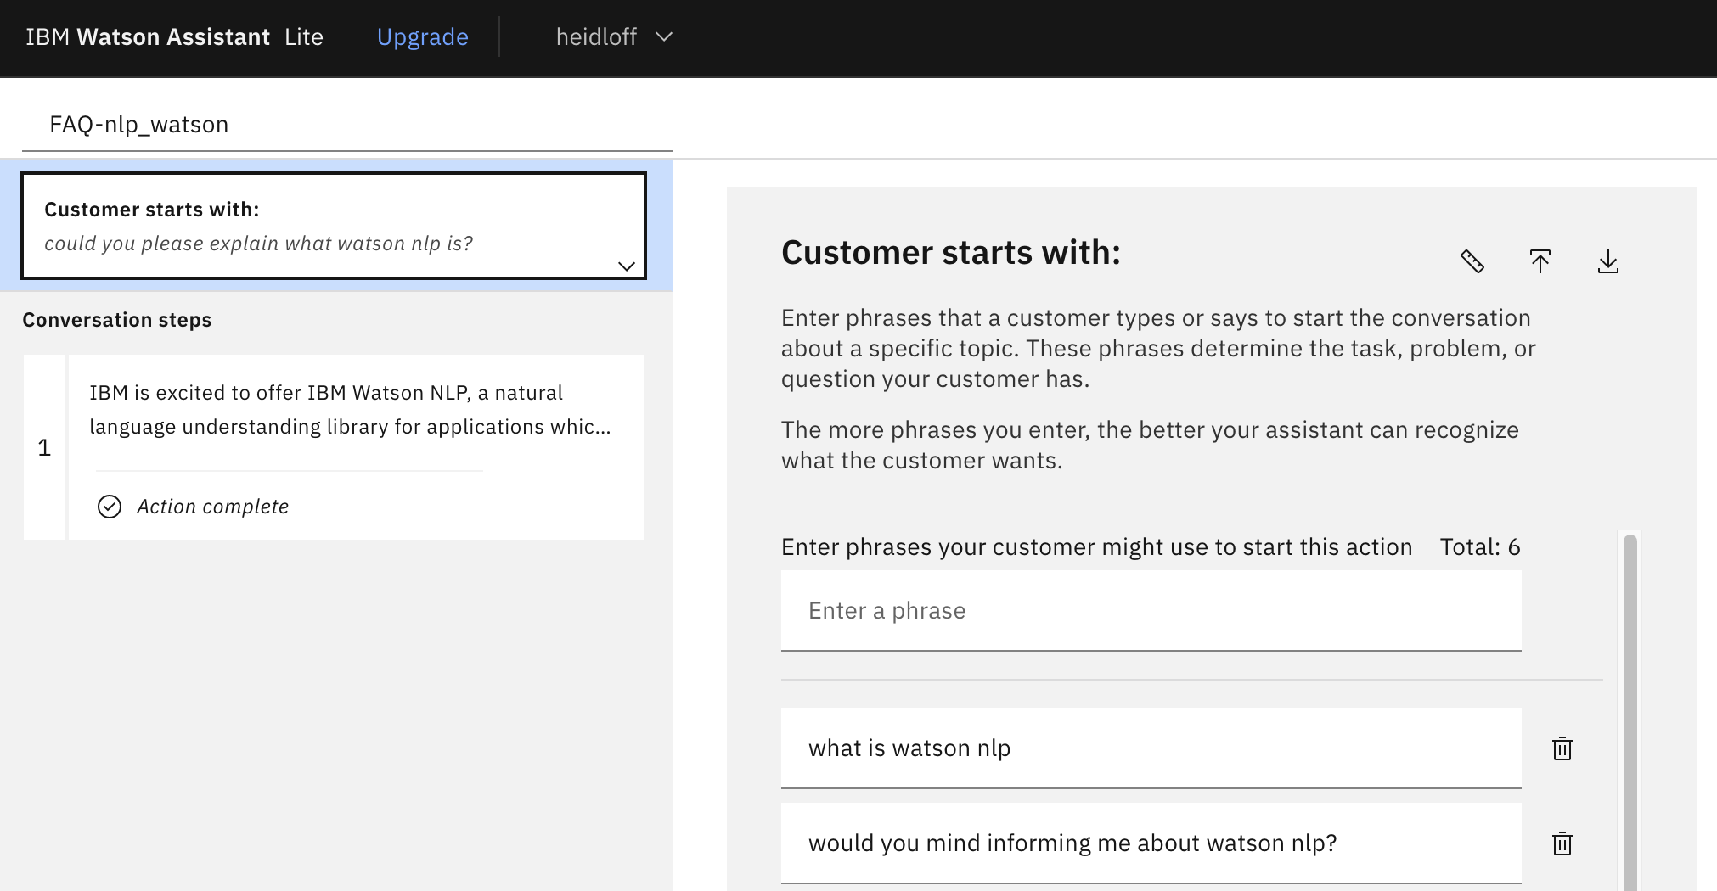Click the Action complete label
The height and width of the screenshot is (891, 1717).
tap(212, 507)
